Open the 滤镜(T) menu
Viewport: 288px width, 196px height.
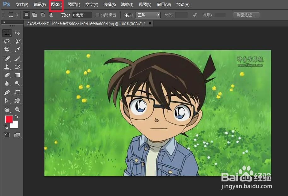coord(127,4)
